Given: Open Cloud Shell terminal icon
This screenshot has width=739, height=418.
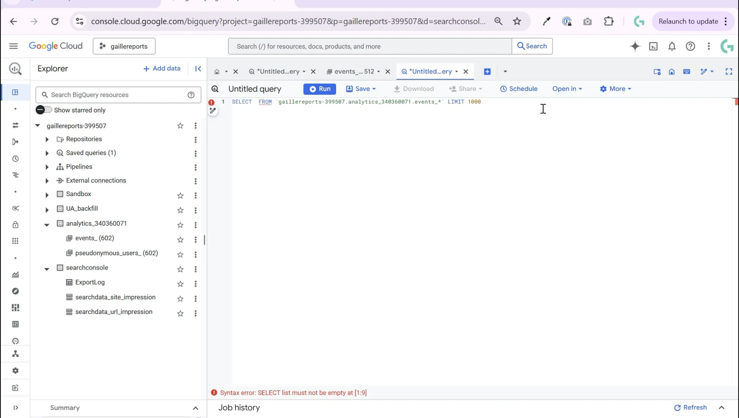Looking at the screenshot, I should [x=653, y=46].
